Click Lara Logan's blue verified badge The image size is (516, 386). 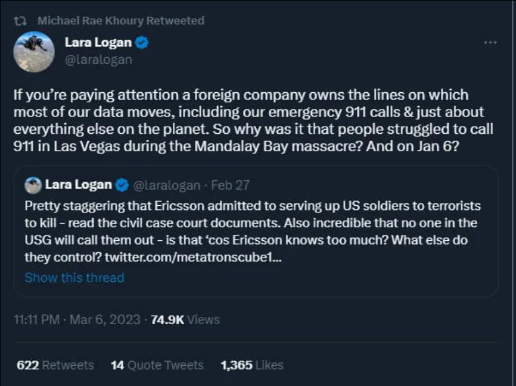141,42
